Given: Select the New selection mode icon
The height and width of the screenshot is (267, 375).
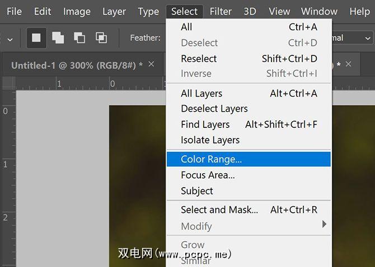Looking at the screenshot, I should (x=36, y=37).
